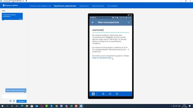The width and height of the screenshot is (193, 108).
Task: Open the Настройки tab
Action: (x=112, y=6)
